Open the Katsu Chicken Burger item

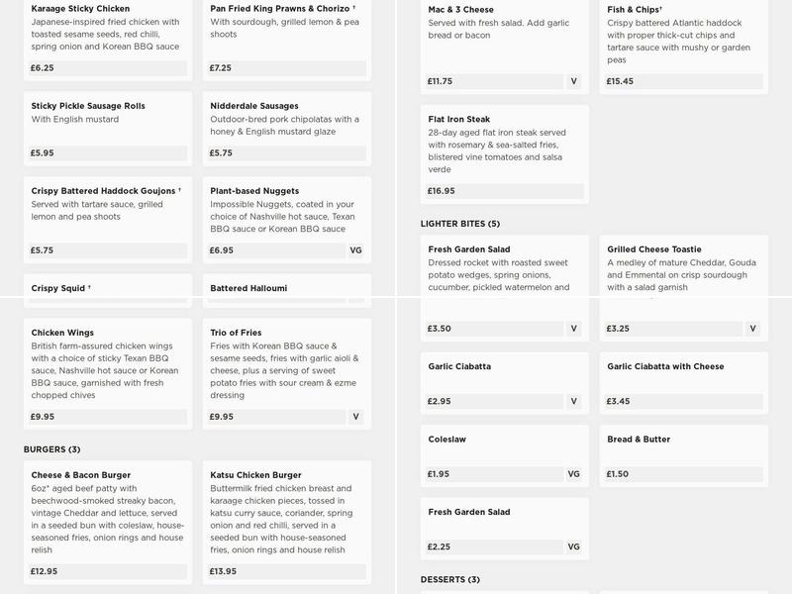[256, 475]
